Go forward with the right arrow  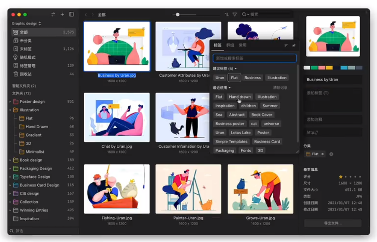[93, 15]
